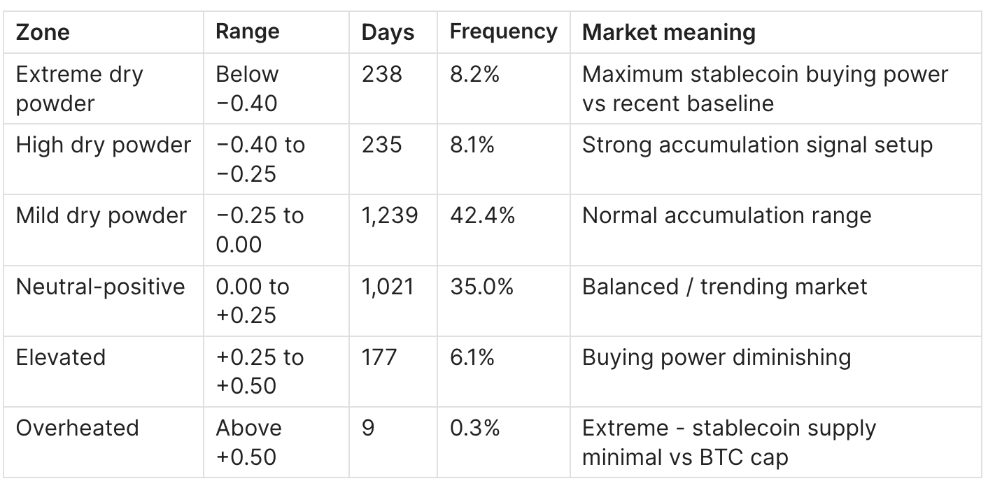Select the Neutral-positive zone cell
The width and height of the screenshot is (995, 488).
[100, 287]
